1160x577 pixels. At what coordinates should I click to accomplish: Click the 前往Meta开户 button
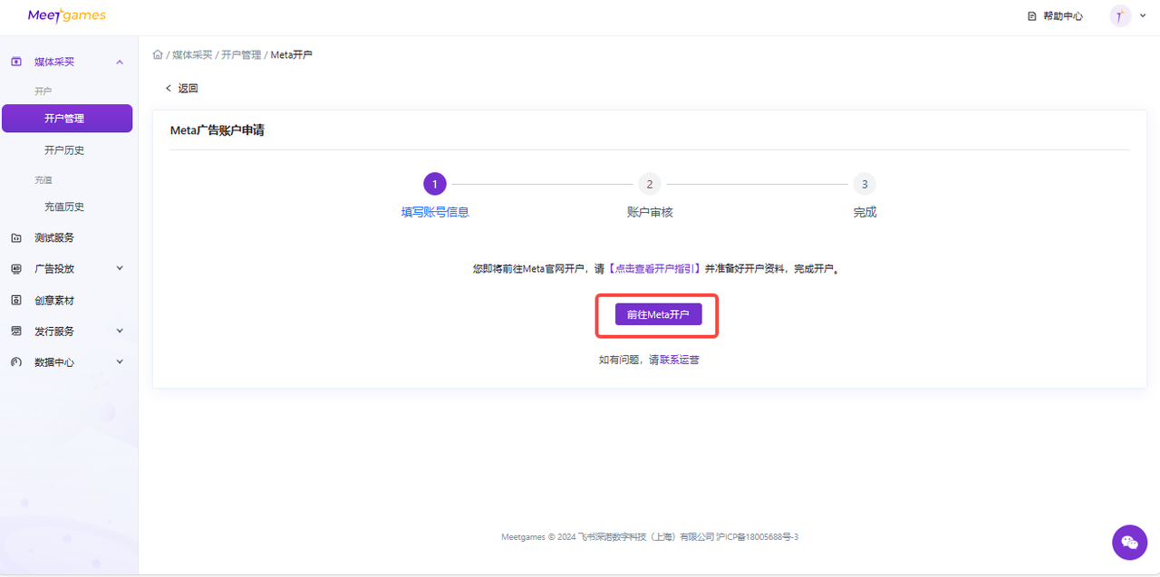click(658, 314)
